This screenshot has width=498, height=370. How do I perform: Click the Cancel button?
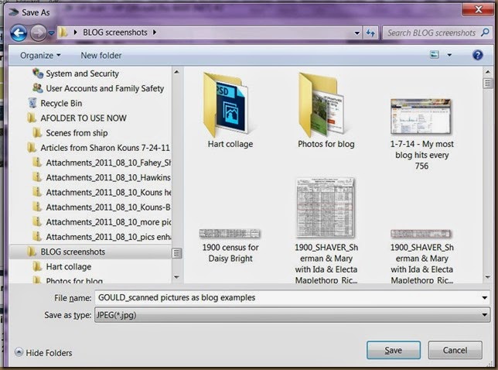[455, 350]
